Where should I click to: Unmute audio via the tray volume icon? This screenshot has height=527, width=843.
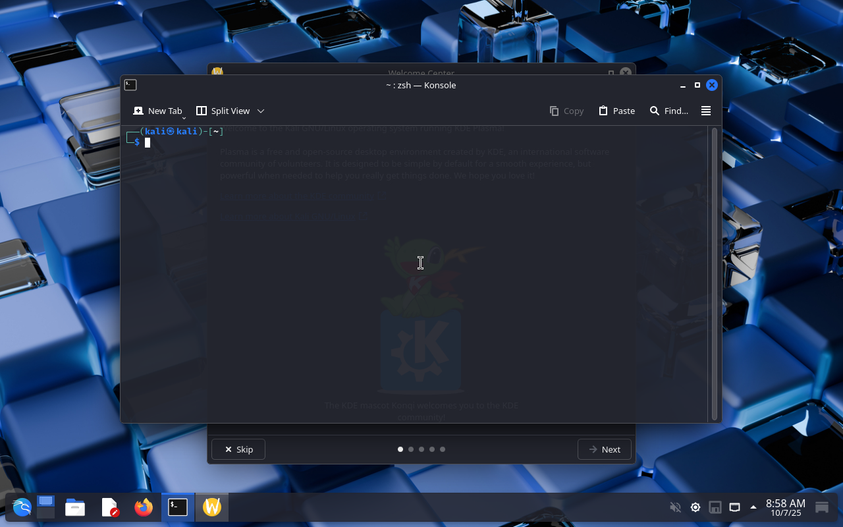[675, 507]
